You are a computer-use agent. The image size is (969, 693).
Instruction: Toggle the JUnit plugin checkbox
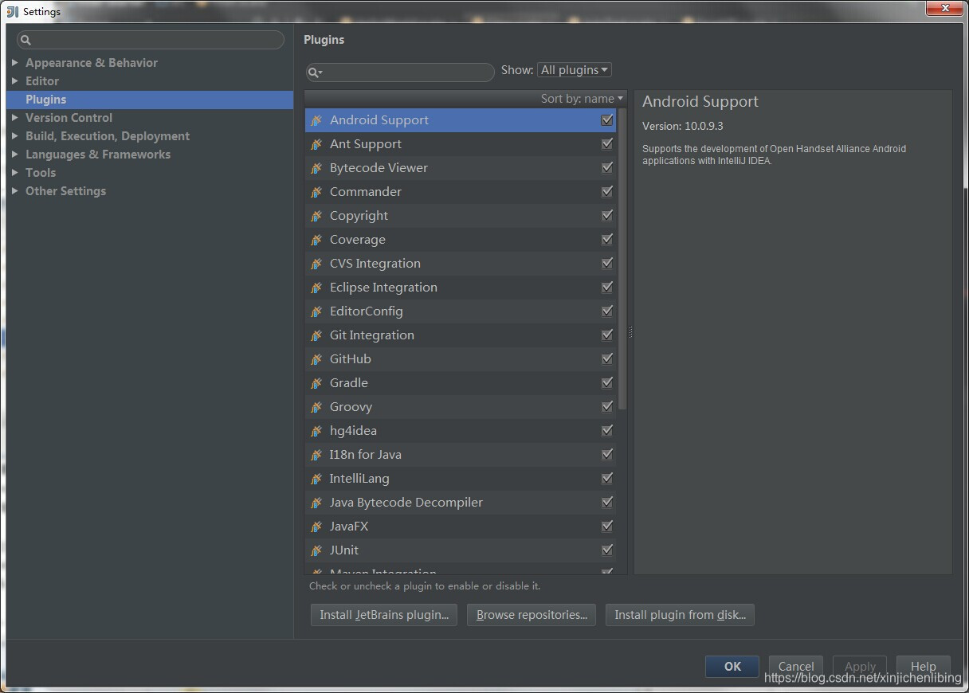click(x=607, y=550)
